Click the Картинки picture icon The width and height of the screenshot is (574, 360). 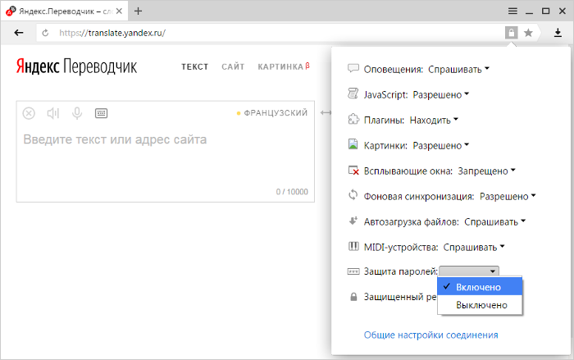pyautogui.click(x=353, y=144)
